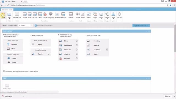The height and width of the screenshot is (99, 176).
Task: Open the Chrome three-dot menu
Action: (174, 5)
